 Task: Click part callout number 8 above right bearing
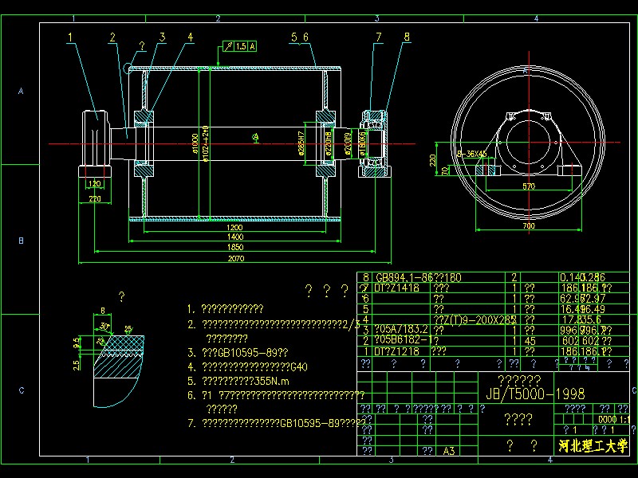tap(407, 37)
